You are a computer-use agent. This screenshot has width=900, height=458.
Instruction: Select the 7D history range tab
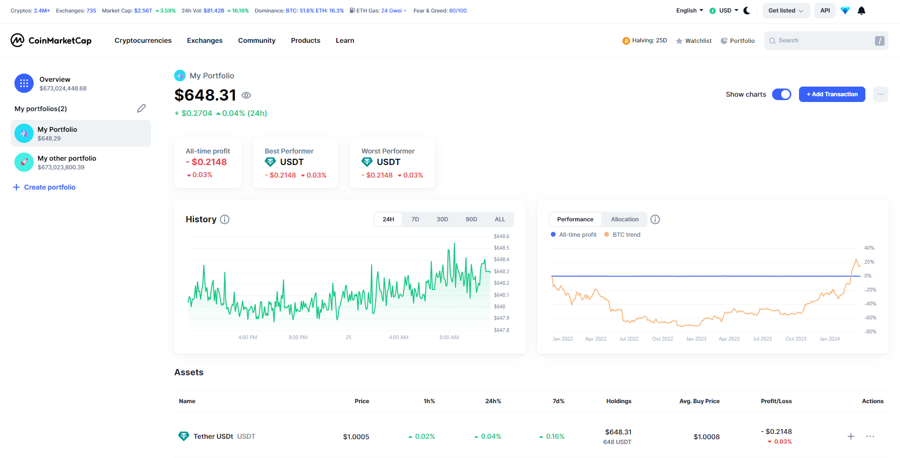[415, 219]
